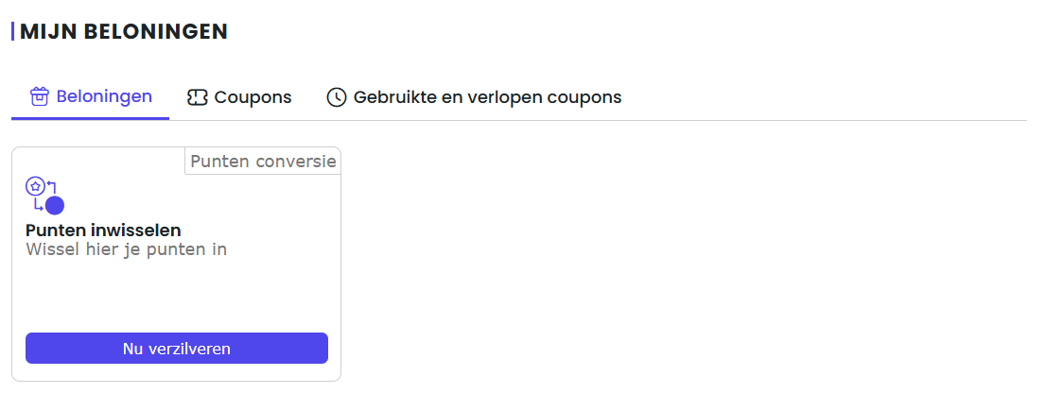Click the purple bar before Mijn Beloningen
Viewport: 1046px width, 393px height.
(12, 31)
